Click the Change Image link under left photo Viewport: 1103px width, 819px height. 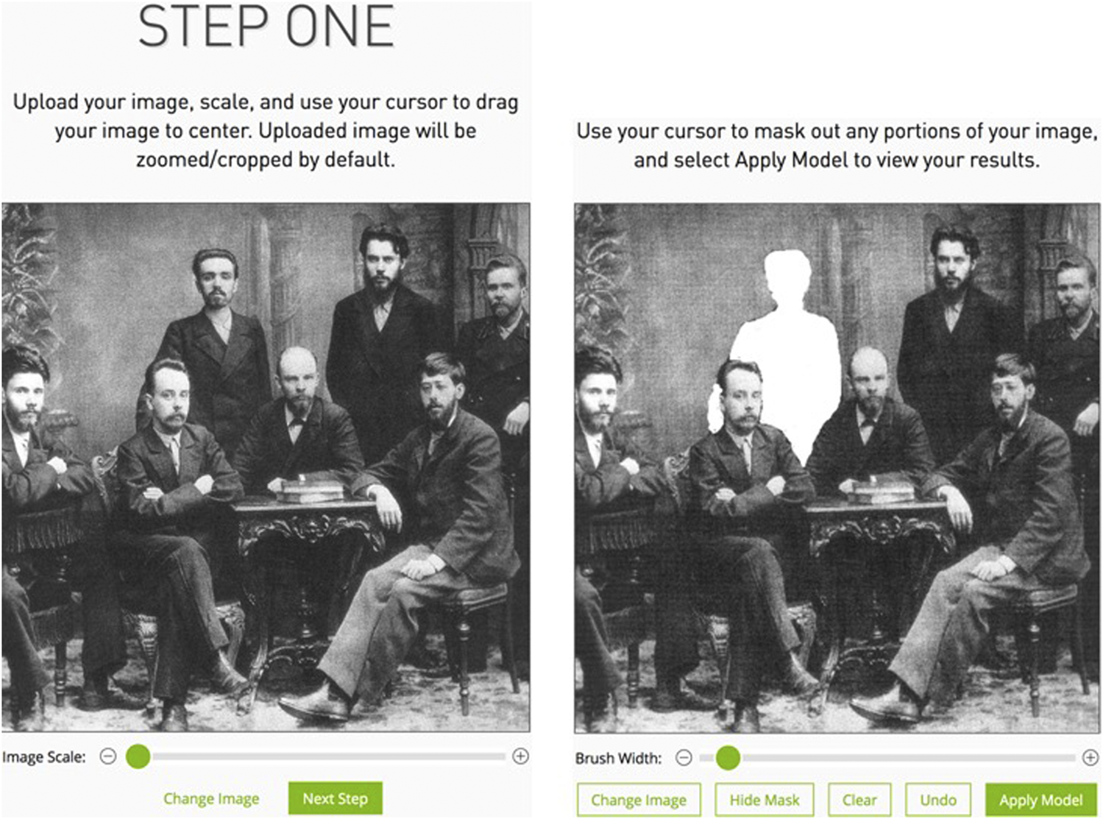pos(211,799)
